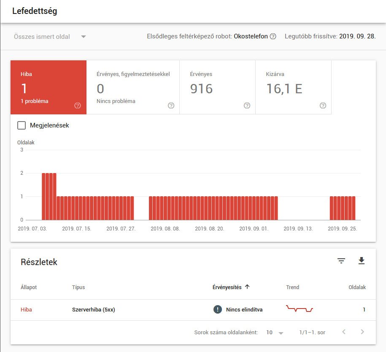Click the help icon next to Okostelefon
The width and height of the screenshot is (386, 352).
(273, 36)
